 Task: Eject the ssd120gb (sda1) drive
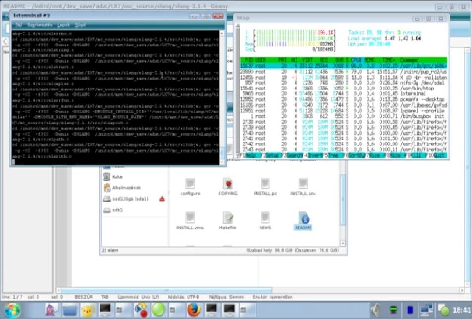pos(162,199)
